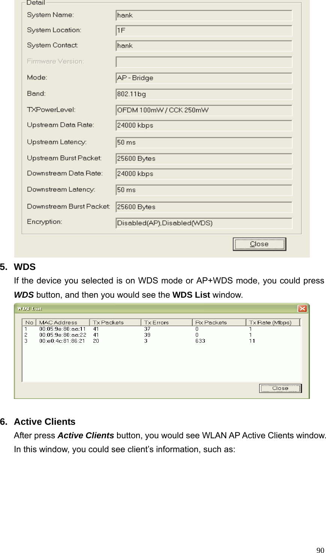Image resolution: width=326 pixels, height=553 pixels.
Task: Click the Upstream Data Rate field
Action: coord(204,126)
